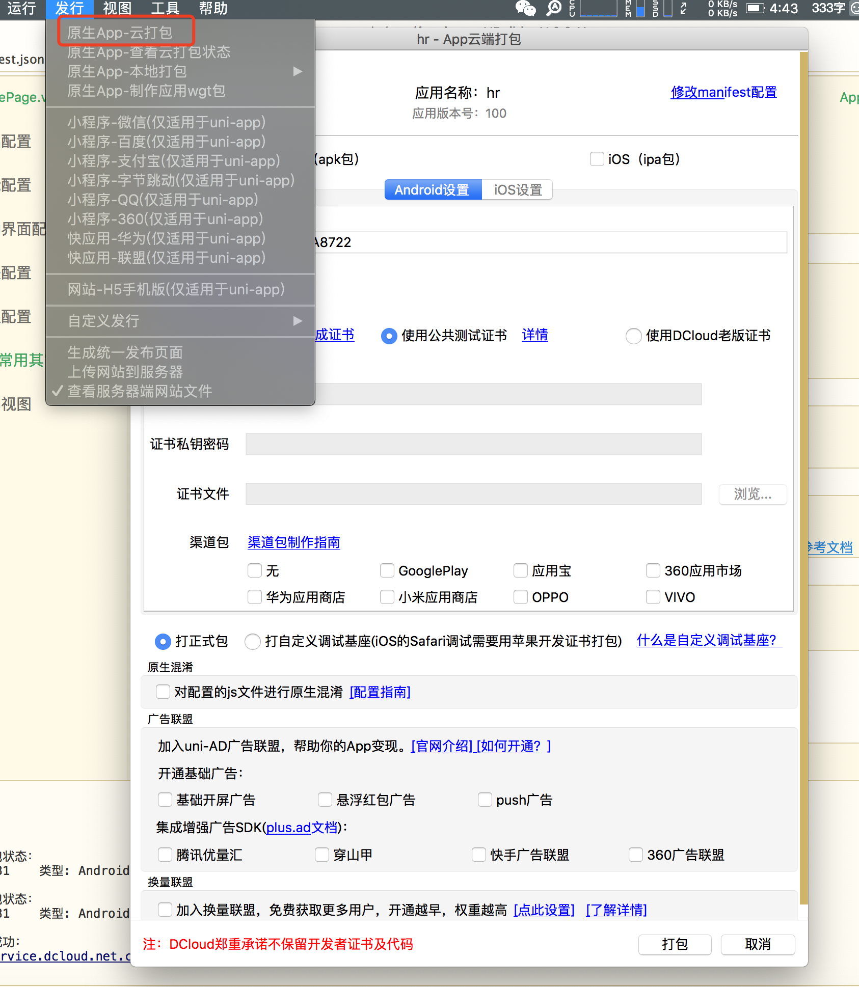
Task: Open the 运行 menu
Action: point(21,8)
